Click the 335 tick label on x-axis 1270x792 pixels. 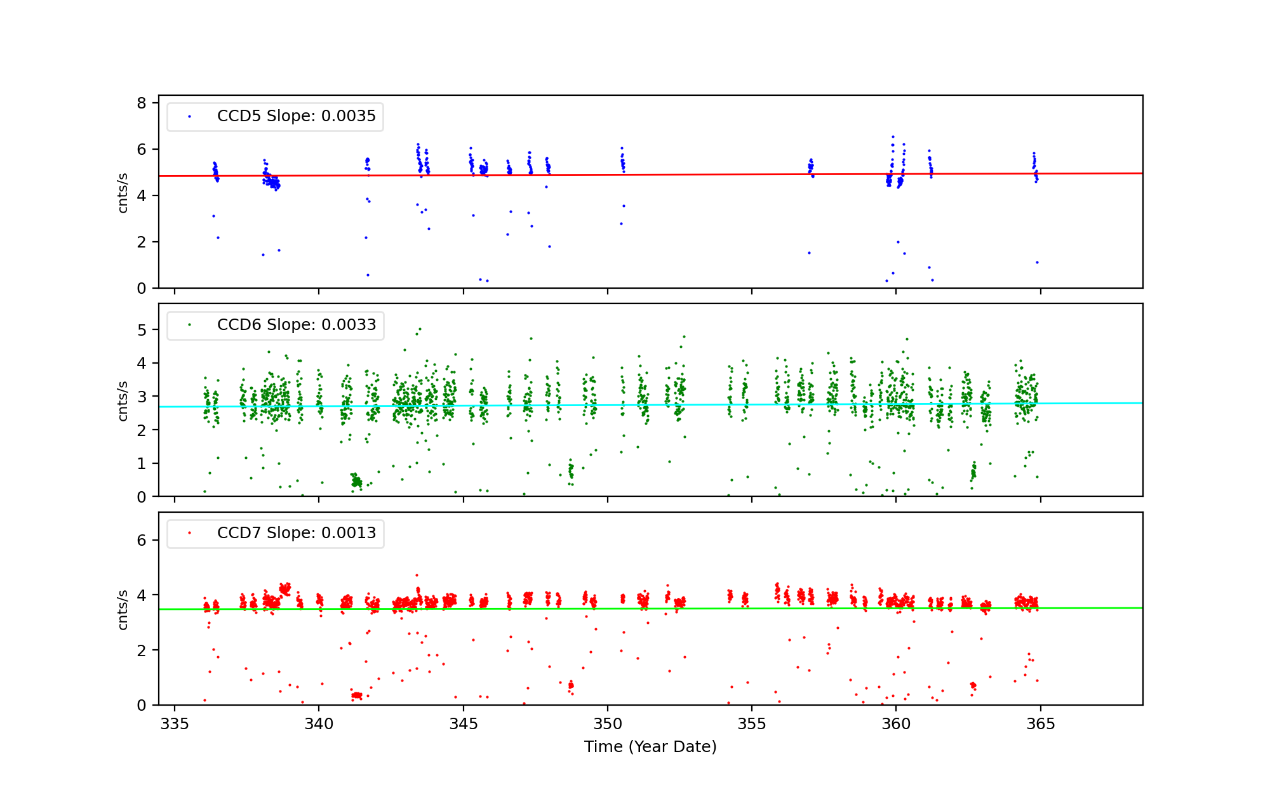[x=175, y=724]
